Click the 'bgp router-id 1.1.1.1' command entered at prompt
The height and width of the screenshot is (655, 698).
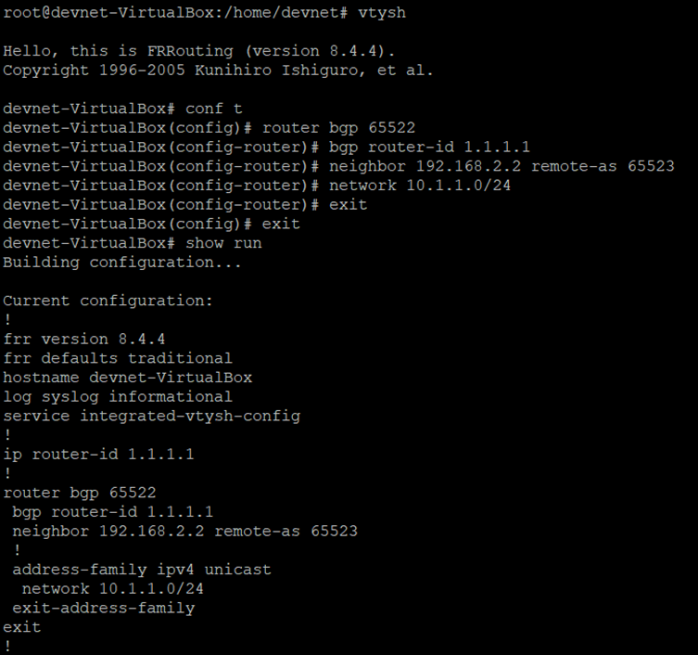coord(429,148)
